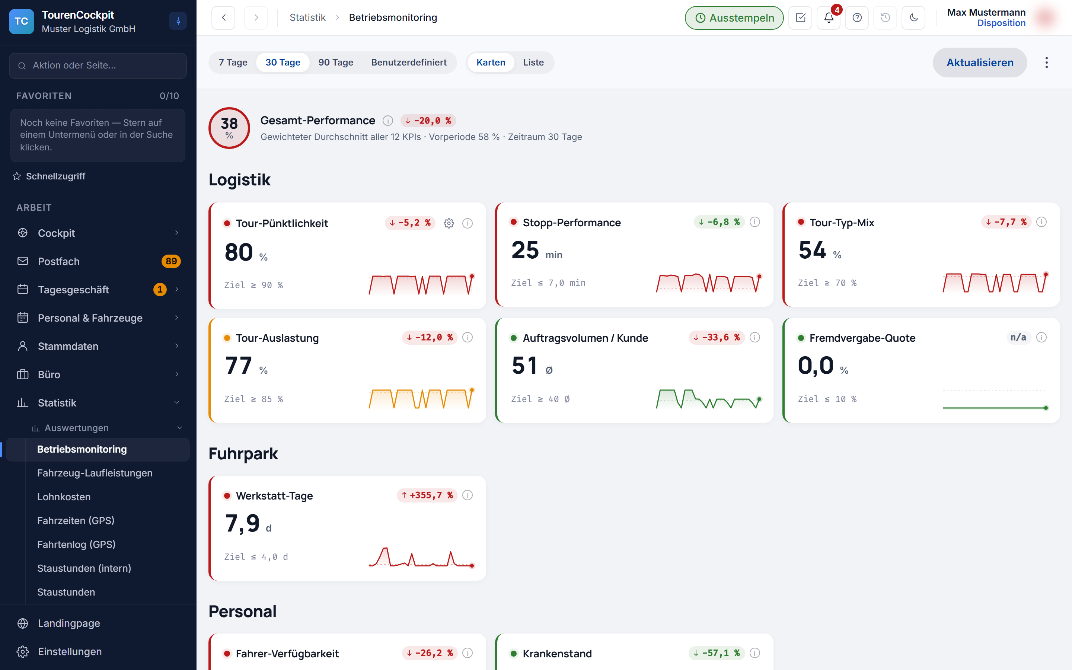Click the Ausstempeln button
The image size is (1072, 670).
(734, 18)
